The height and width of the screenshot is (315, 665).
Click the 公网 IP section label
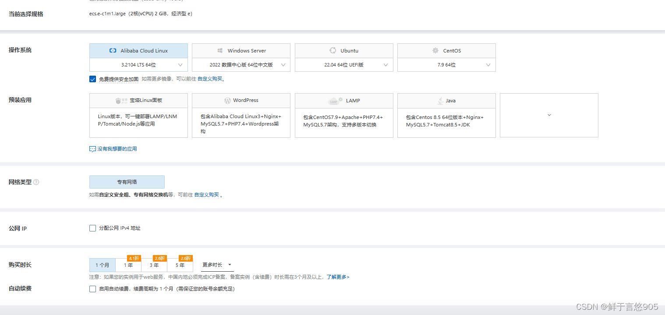tap(18, 229)
